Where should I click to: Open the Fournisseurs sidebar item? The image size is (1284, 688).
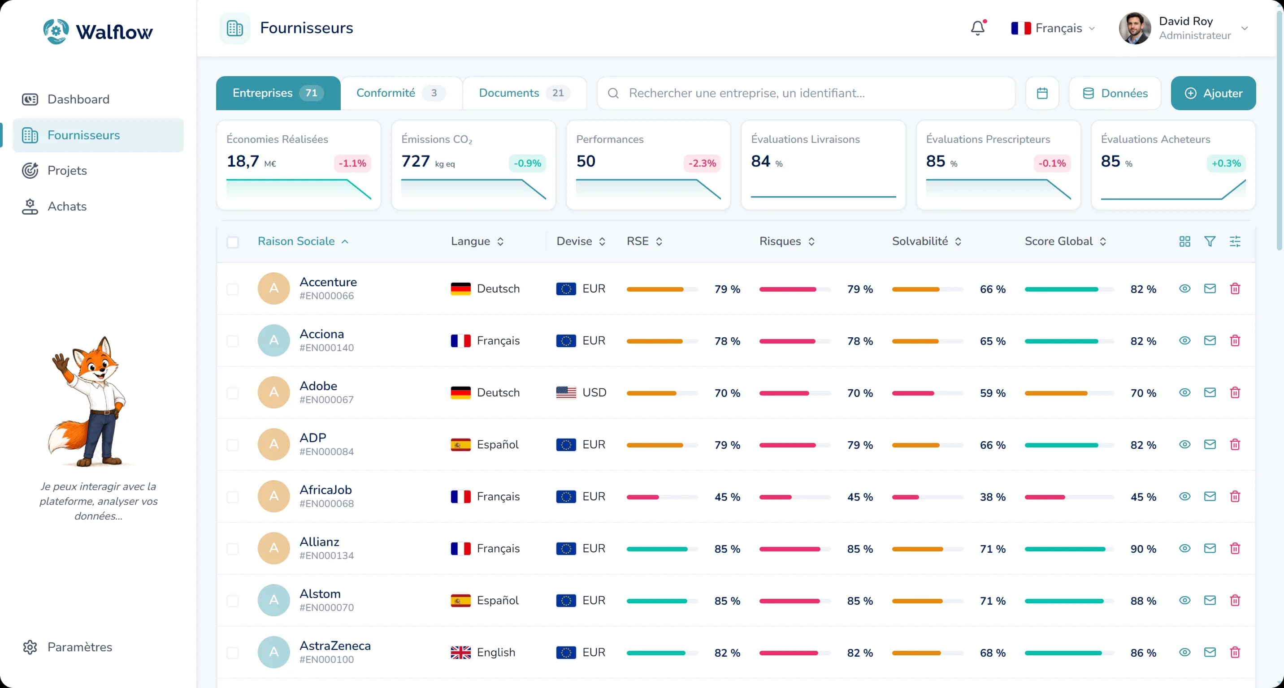98,135
